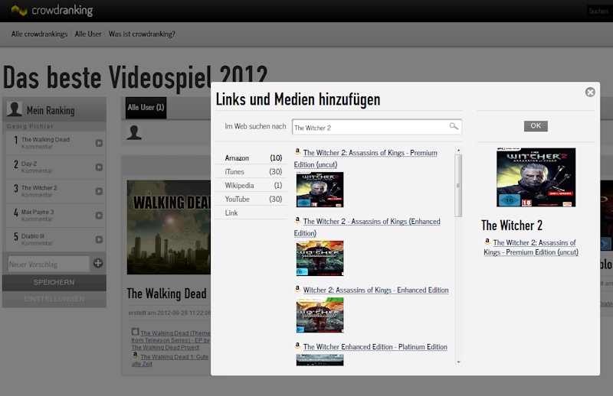Open The Walking Dead 1: Gute alte Zeit link
The height and width of the screenshot is (396, 613).
point(170,360)
